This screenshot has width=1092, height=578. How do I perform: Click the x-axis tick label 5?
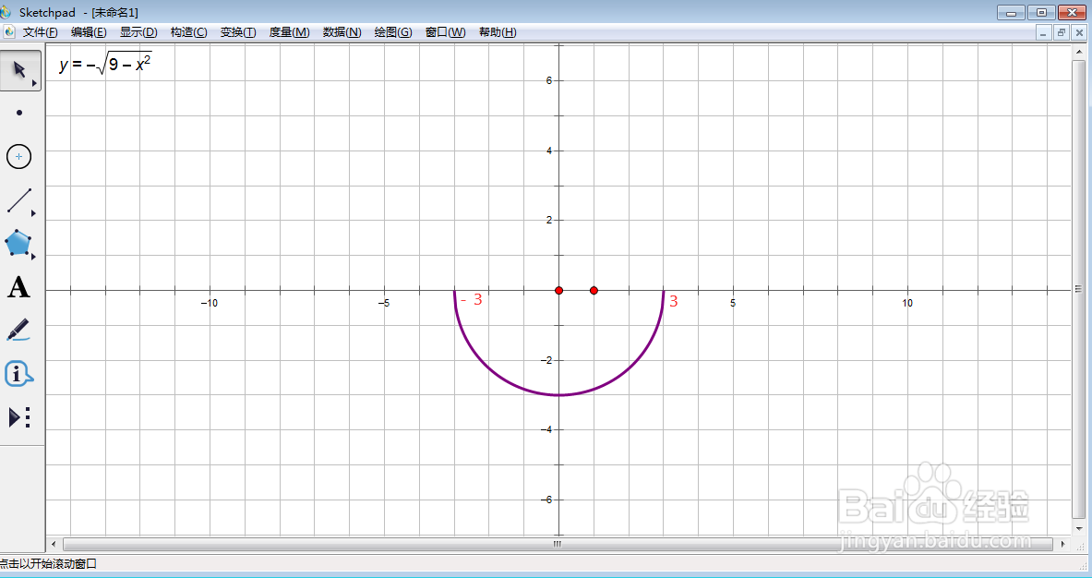tap(733, 303)
